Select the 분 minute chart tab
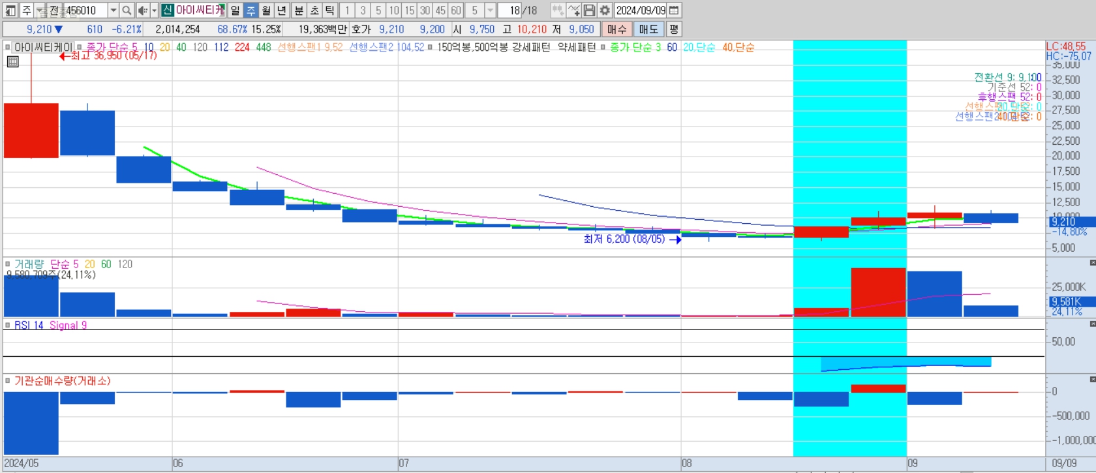 tap(299, 10)
